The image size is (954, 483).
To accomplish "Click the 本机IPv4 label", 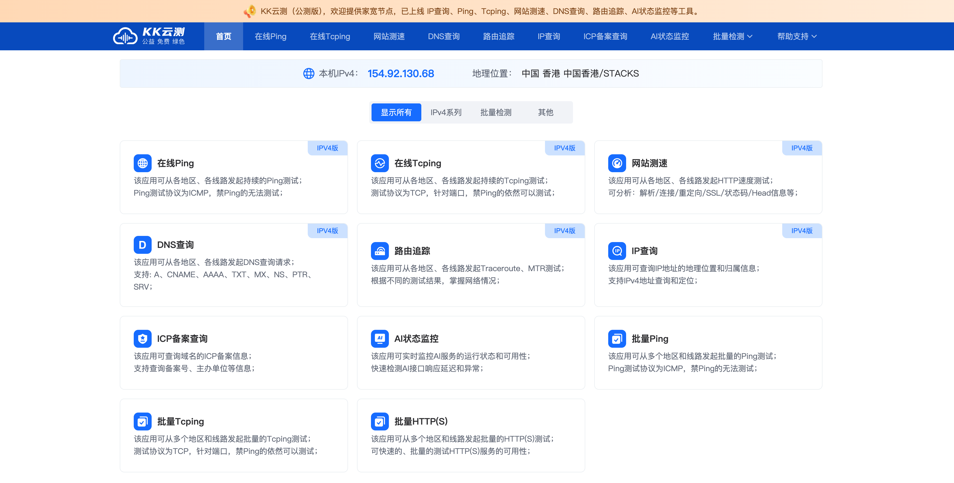I will click(339, 73).
